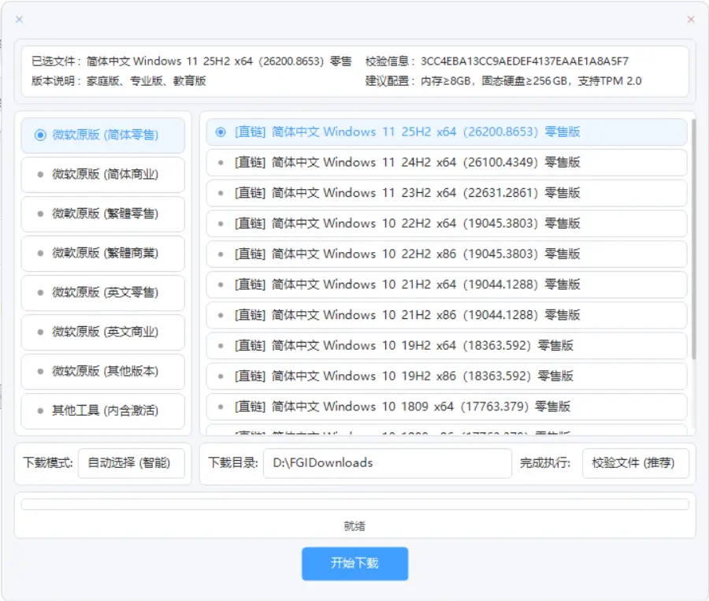
Task: Select 微軟原版 (繁體零售) category
Action: click(x=103, y=213)
